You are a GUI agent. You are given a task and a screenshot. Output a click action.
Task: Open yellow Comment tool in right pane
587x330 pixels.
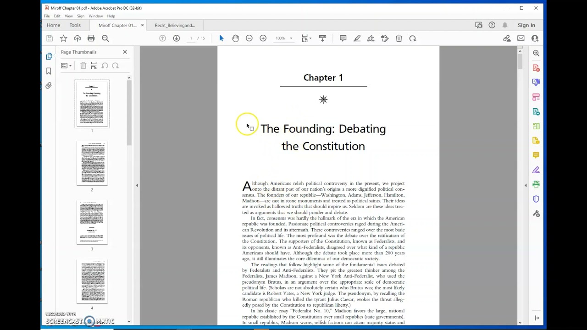coord(536,155)
